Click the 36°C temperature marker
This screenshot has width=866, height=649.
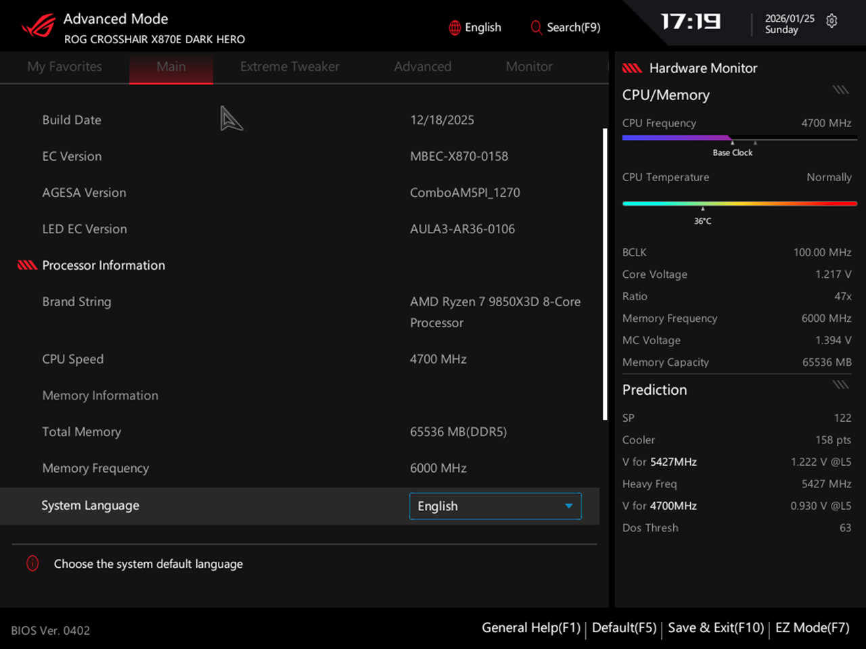[703, 221]
